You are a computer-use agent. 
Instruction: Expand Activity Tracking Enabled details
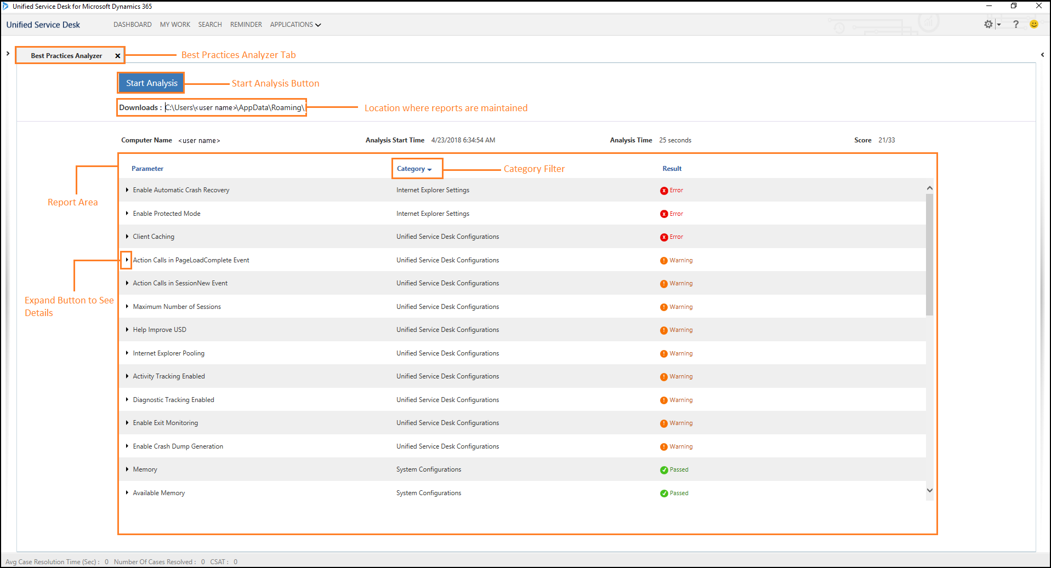127,376
